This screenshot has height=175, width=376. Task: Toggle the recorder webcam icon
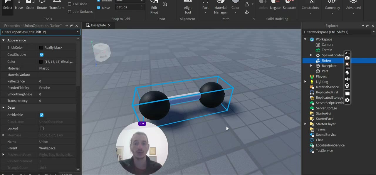pos(347,86)
